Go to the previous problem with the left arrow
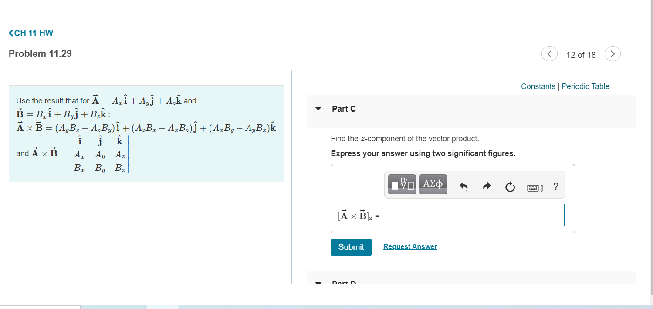653x309 pixels. [x=549, y=53]
